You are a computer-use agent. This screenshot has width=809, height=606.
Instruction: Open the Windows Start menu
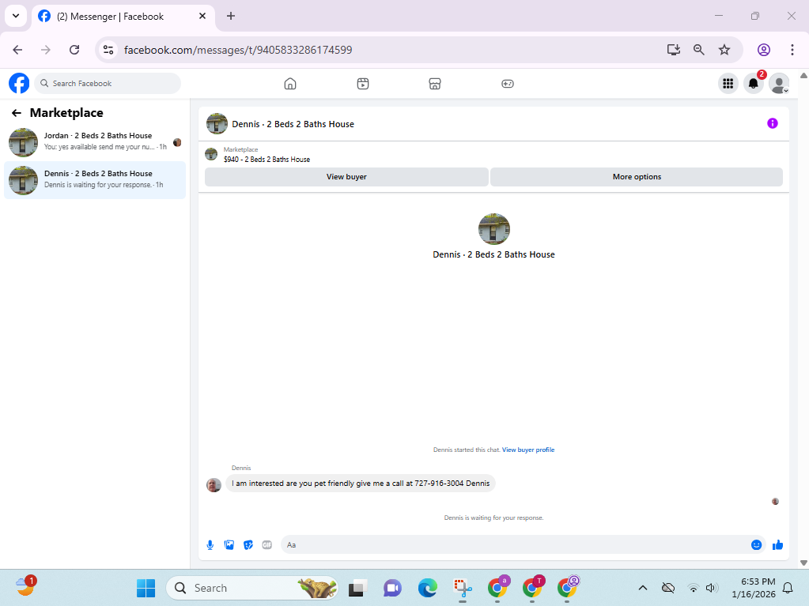point(146,588)
